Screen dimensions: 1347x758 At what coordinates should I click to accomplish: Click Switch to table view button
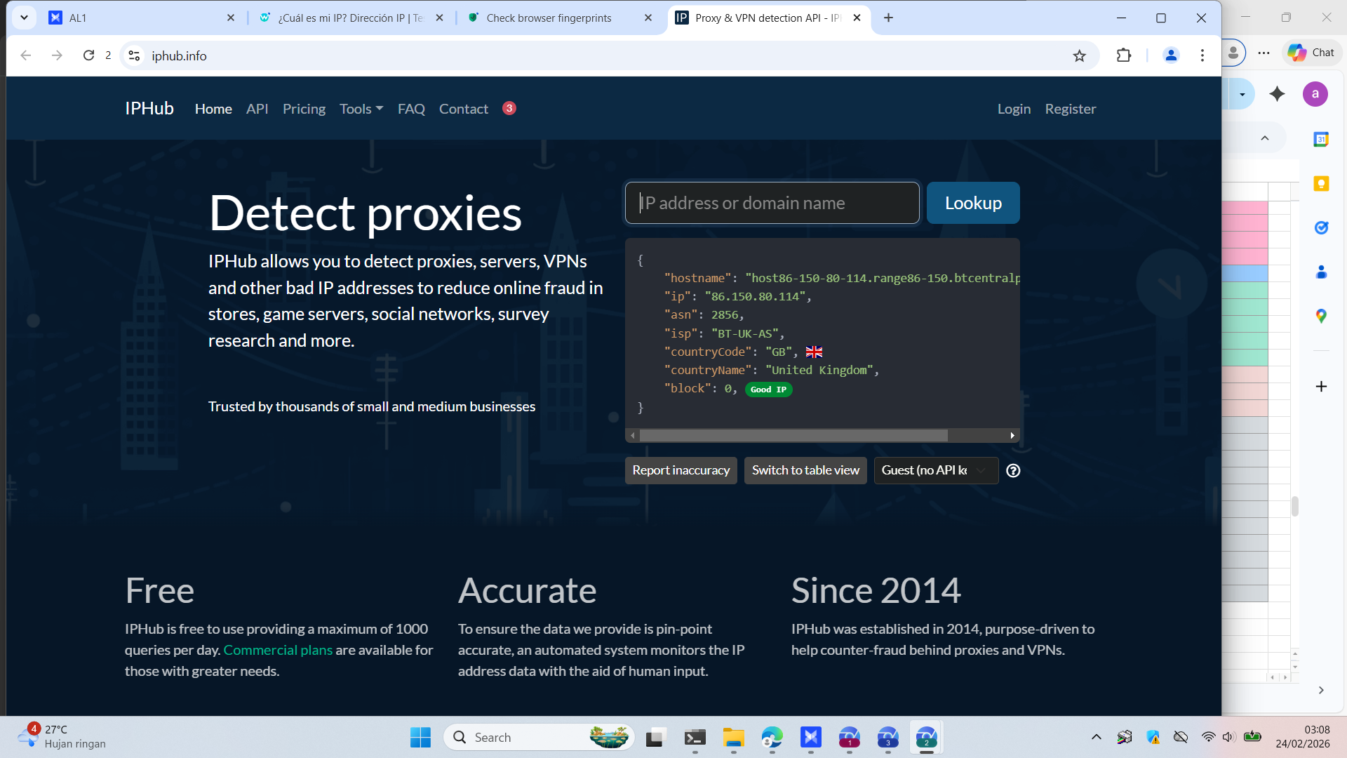[x=805, y=471]
